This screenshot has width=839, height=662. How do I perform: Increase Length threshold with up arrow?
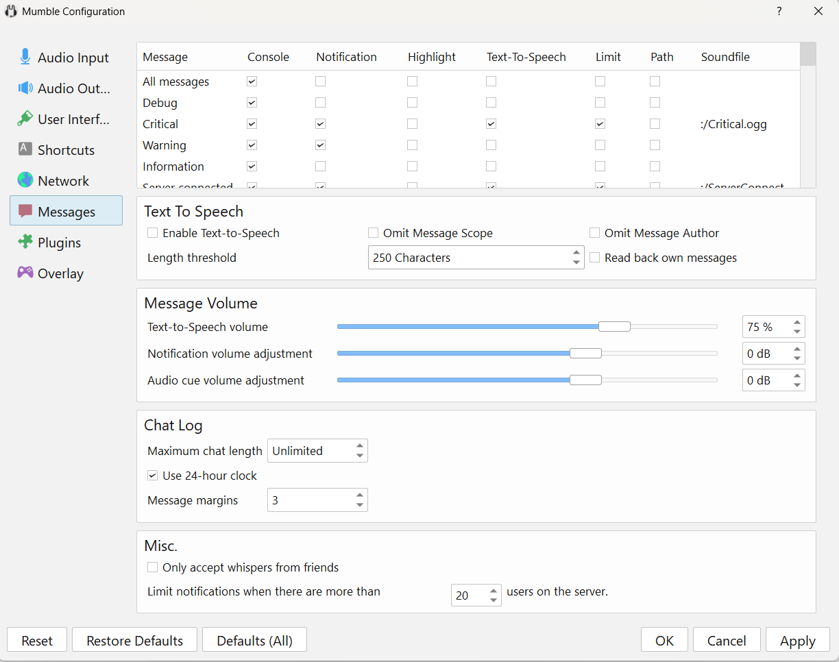click(576, 253)
